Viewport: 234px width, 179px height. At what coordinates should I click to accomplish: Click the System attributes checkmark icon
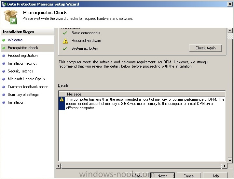65,48
